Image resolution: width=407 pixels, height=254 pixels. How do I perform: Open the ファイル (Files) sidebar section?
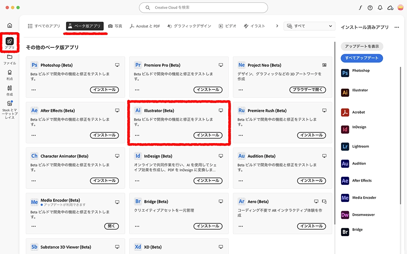tap(10, 59)
